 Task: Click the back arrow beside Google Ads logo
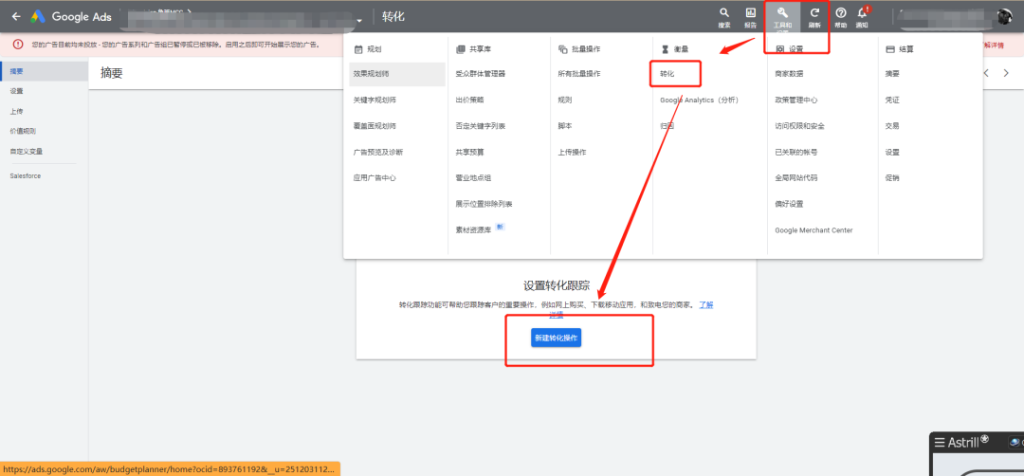pos(15,16)
